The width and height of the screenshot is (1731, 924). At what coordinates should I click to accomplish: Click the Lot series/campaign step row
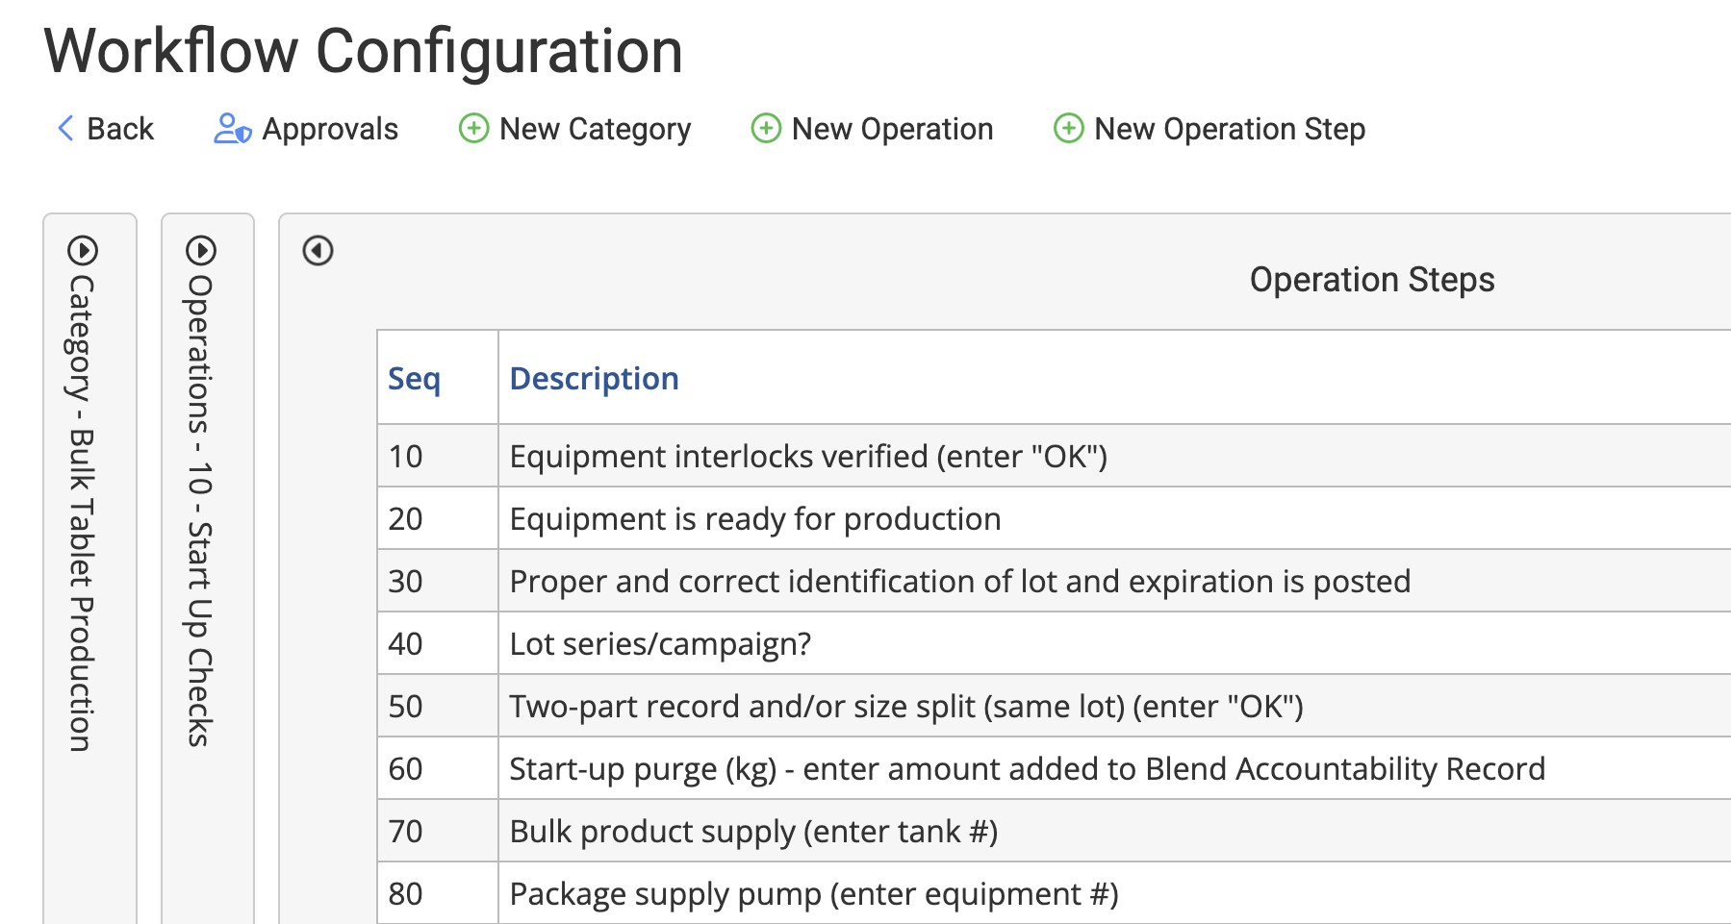point(660,644)
